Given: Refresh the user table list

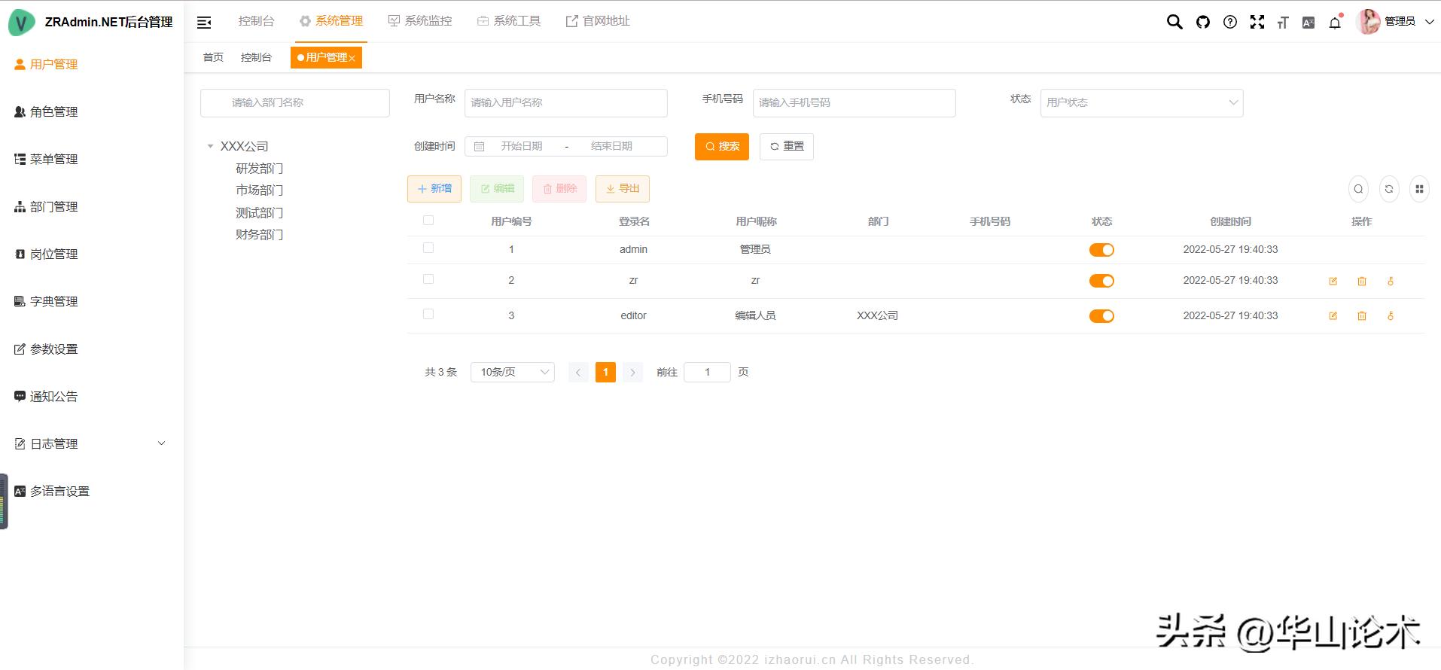Looking at the screenshot, I should click(x=1389, y=189).
